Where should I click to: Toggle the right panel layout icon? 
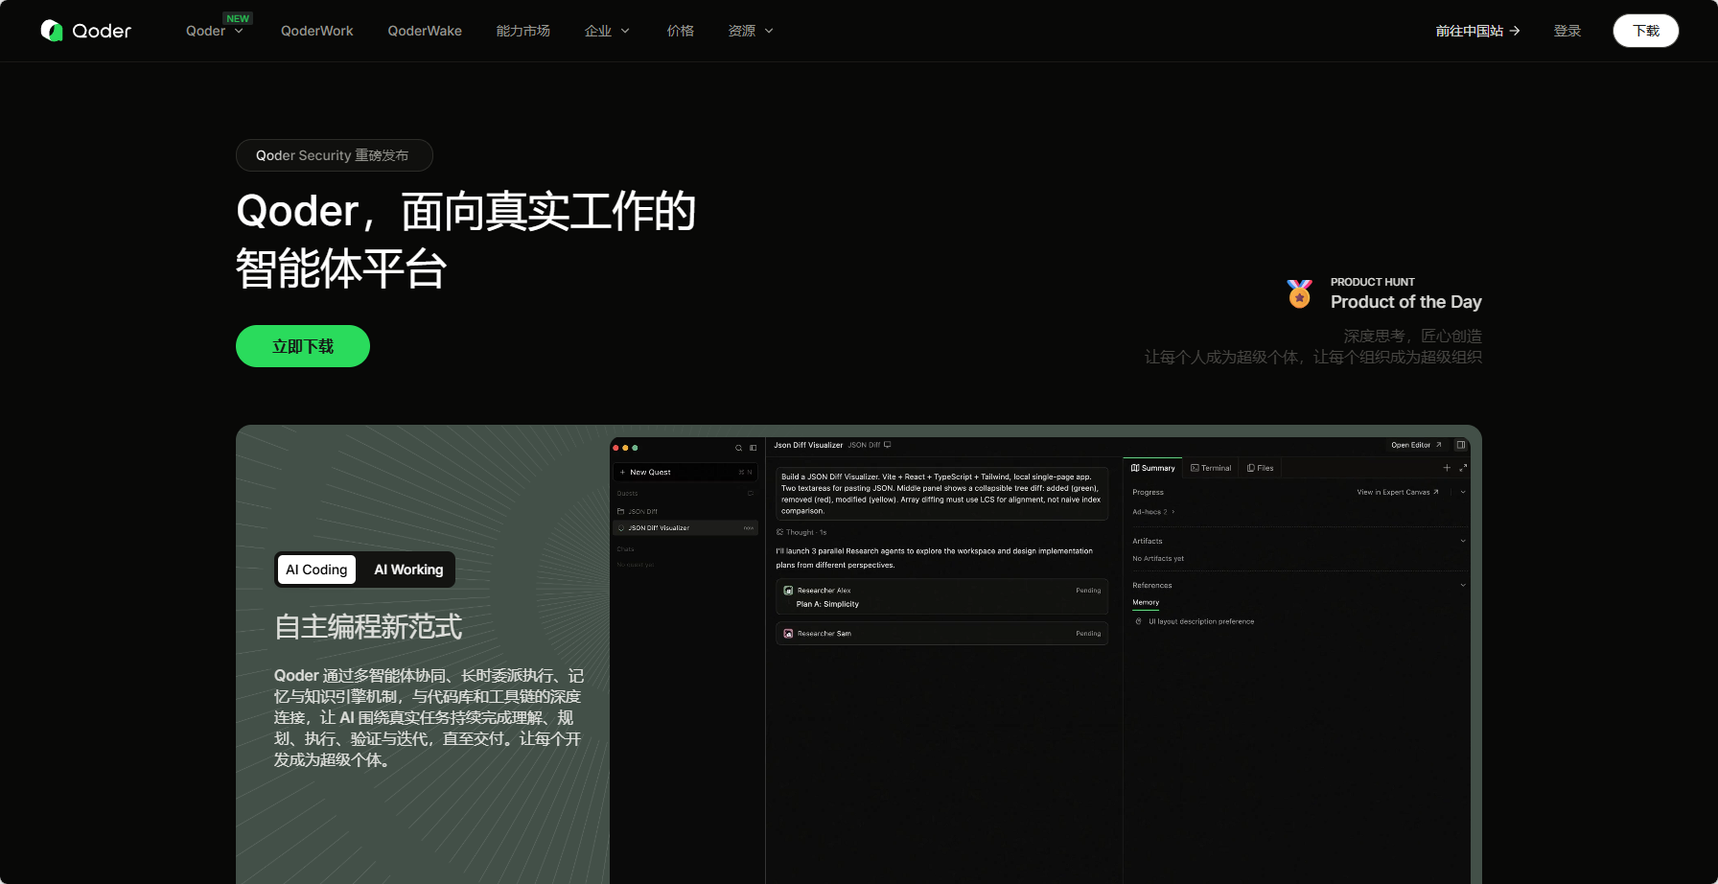point(1461,445)
